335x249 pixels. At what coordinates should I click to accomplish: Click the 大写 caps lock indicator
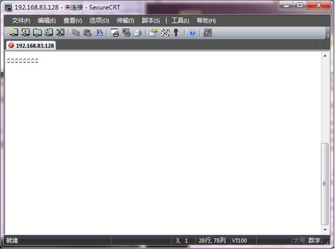[x=299, y=241]
